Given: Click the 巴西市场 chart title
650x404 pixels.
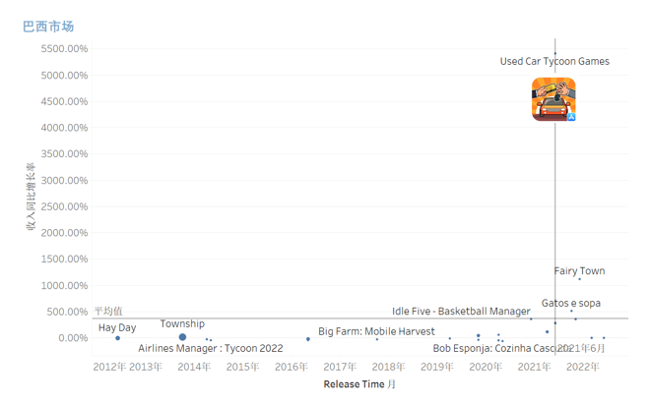Looking at the screenshot, I should pos(48,26).
